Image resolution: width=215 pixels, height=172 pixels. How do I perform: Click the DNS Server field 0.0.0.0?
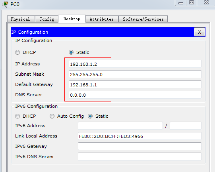[x=135, y=95]
